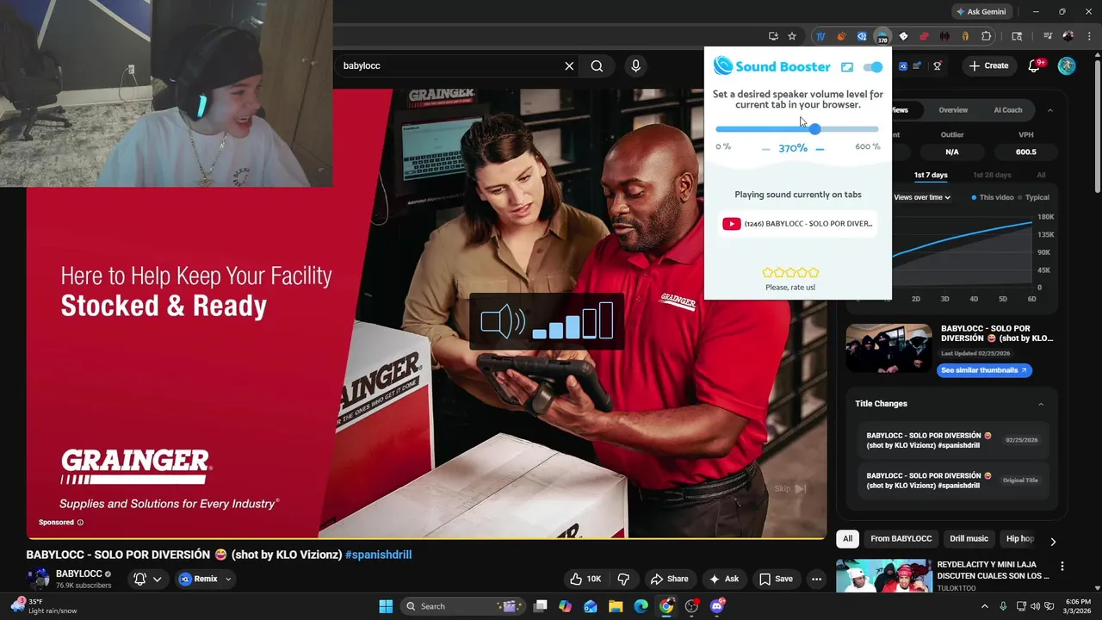Click the video thumbnail in stats panel

tap(888, 348)
